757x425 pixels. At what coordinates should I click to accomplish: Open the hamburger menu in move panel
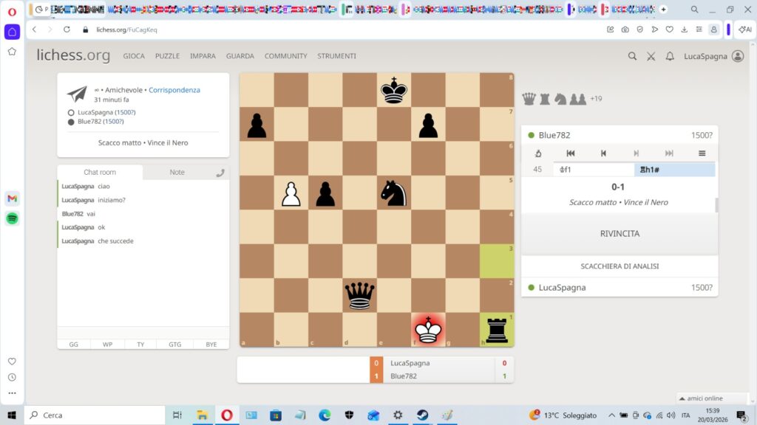click(702, 153)
